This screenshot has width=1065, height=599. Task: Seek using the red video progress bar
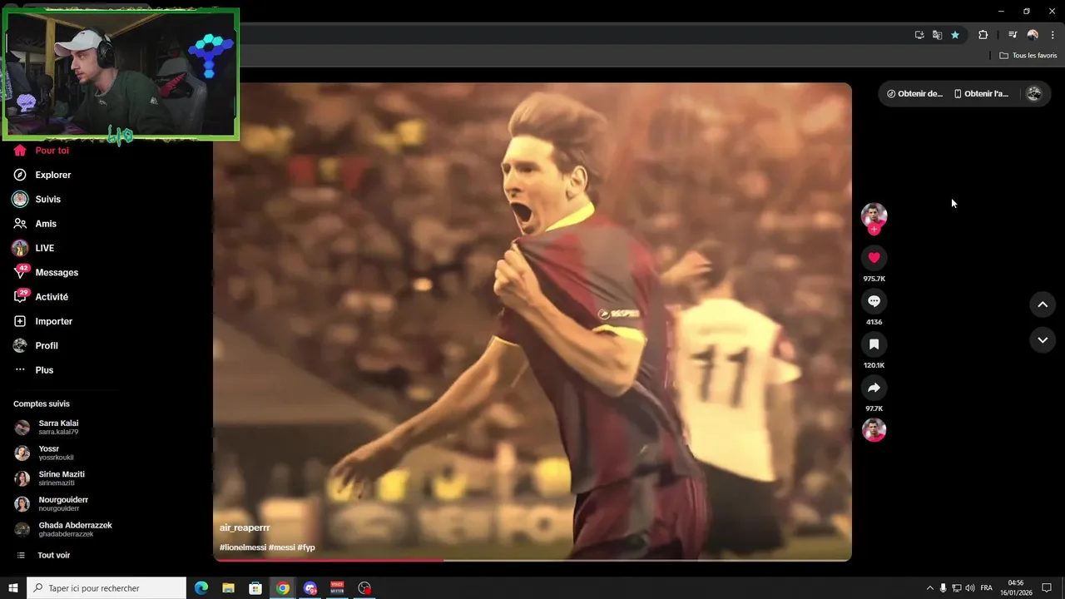point(532,560)
